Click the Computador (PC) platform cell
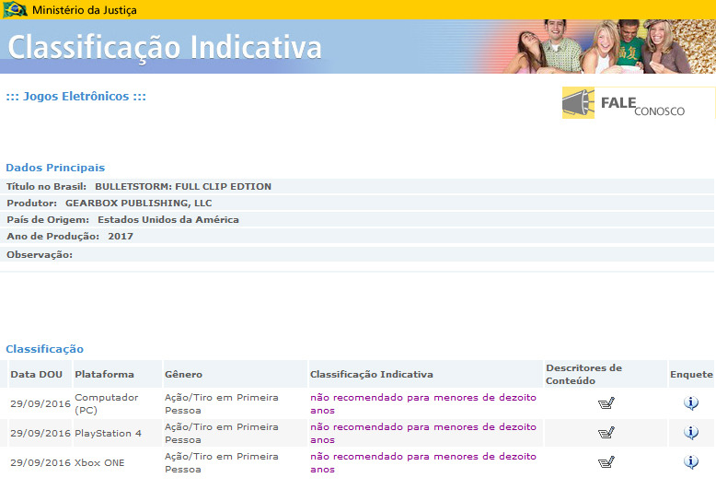The width and height of the screenshot is (716, 489). point(107,403)
